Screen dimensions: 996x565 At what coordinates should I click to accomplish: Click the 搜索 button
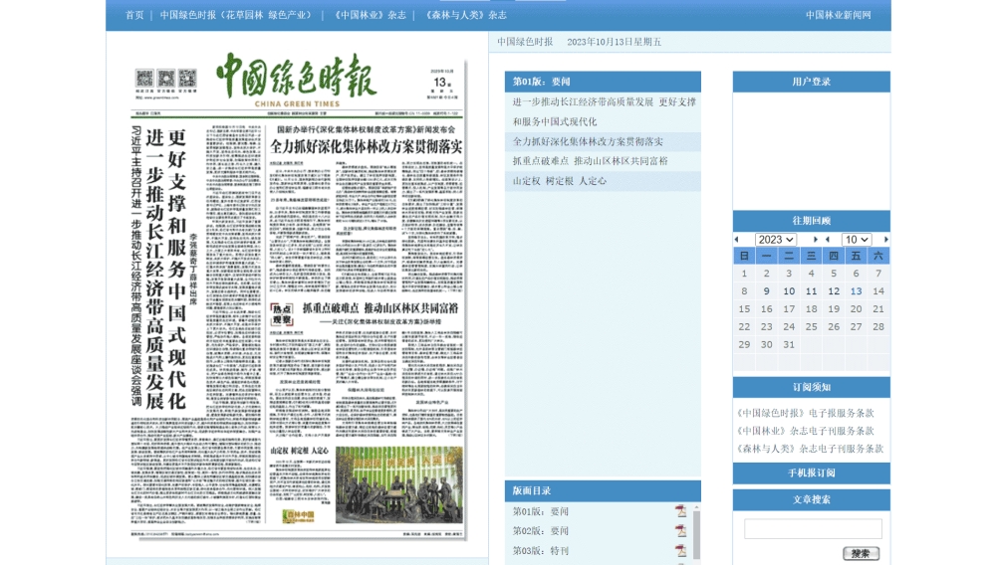[x=861, y=553]
